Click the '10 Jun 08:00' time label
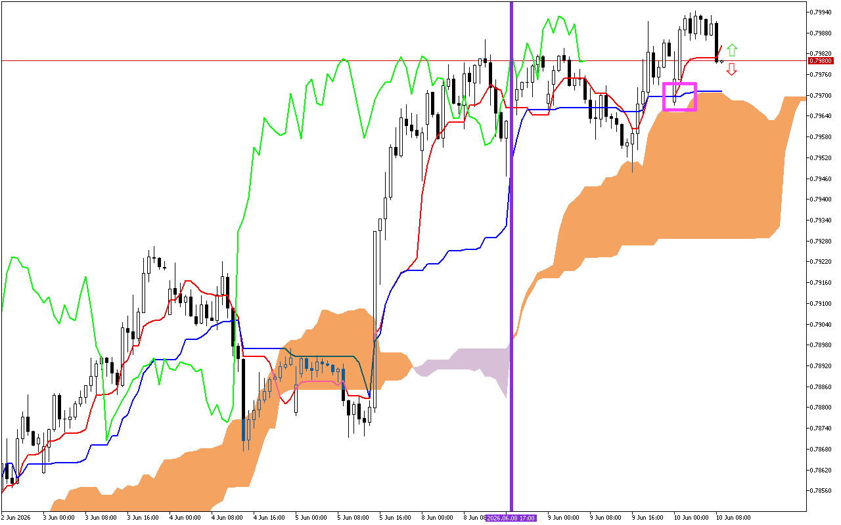Viewport: 841px width, 525px height. pos(733,518)
